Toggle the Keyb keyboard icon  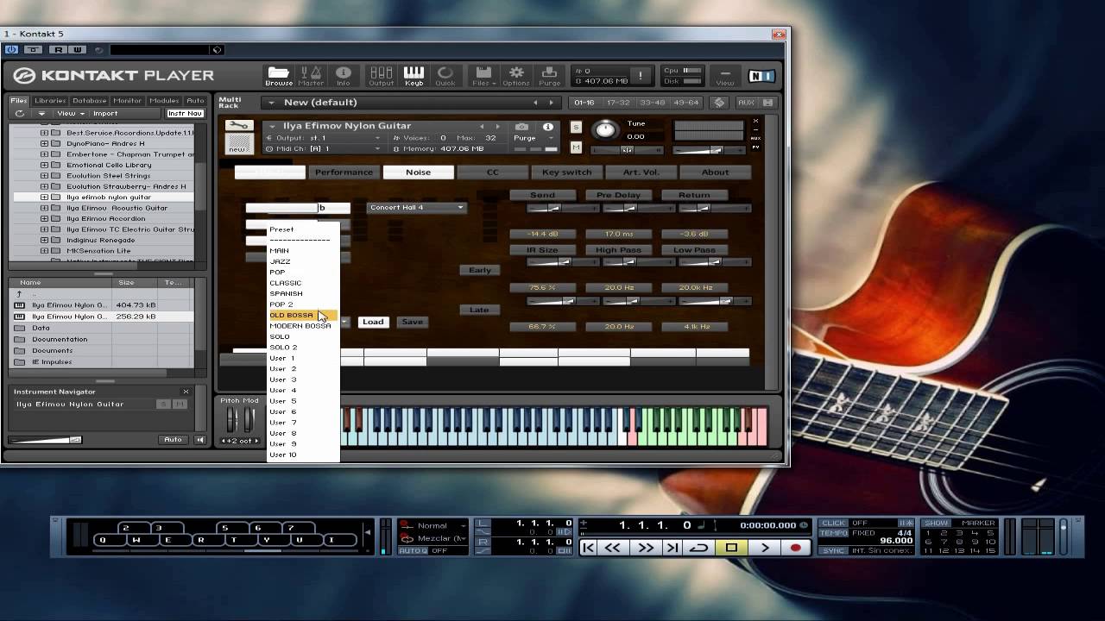tap(414, 75)
